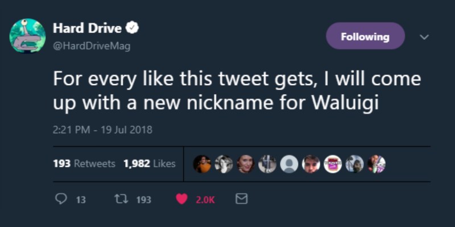Screen dimensions: 455x227
Task: Open the first liker avatar after the gray silhouette
Action: click(x=311, y=164)
